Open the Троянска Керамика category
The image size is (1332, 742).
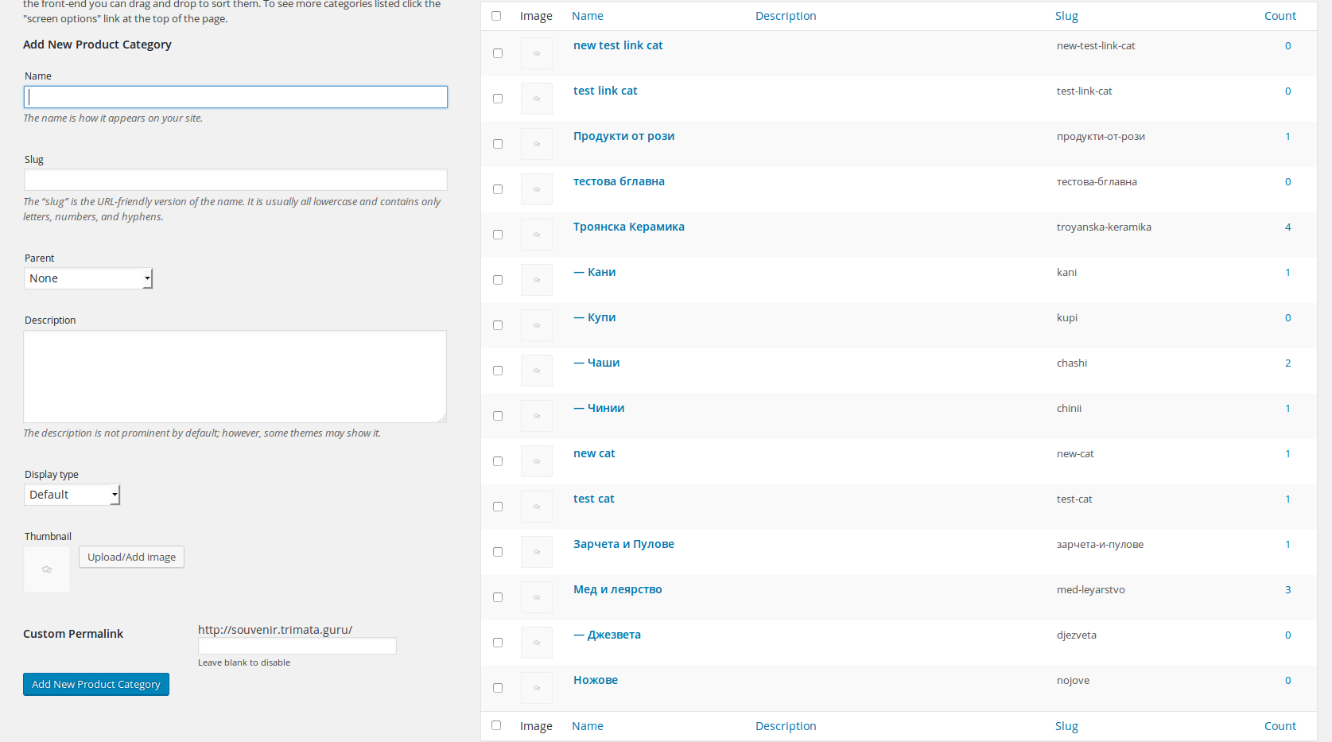pos(629,227)
